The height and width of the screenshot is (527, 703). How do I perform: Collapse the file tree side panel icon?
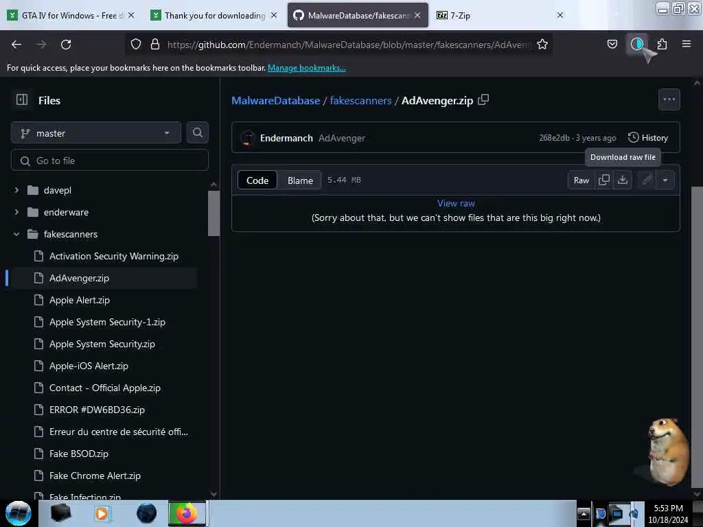(x=22, y=99)
